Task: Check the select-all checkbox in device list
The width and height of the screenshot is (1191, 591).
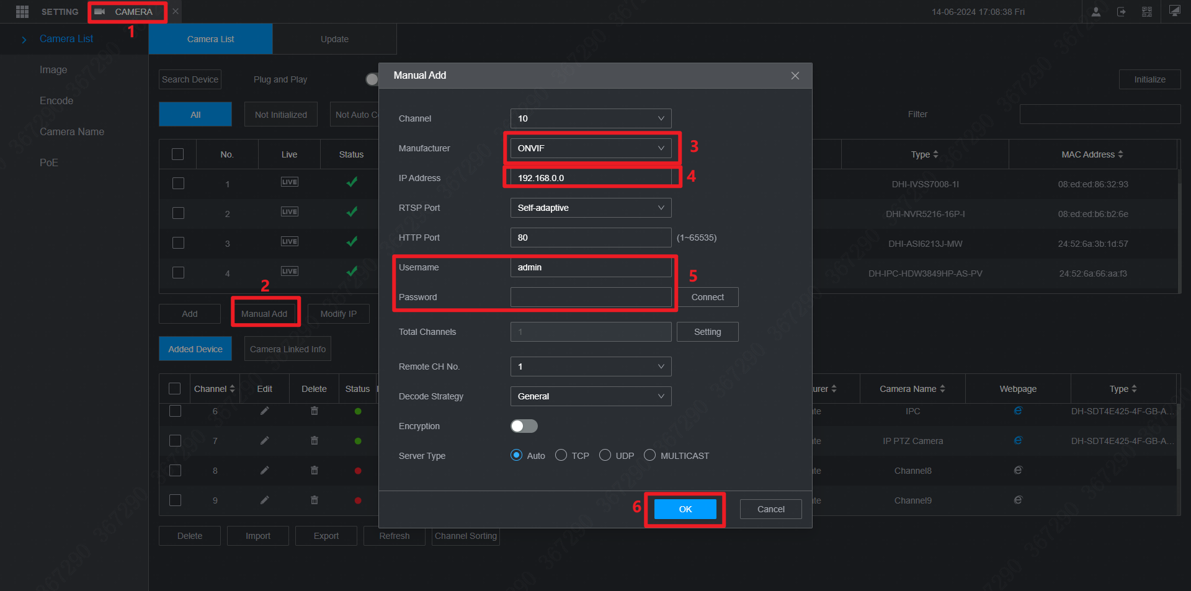Action: click(x=177, y=154)
